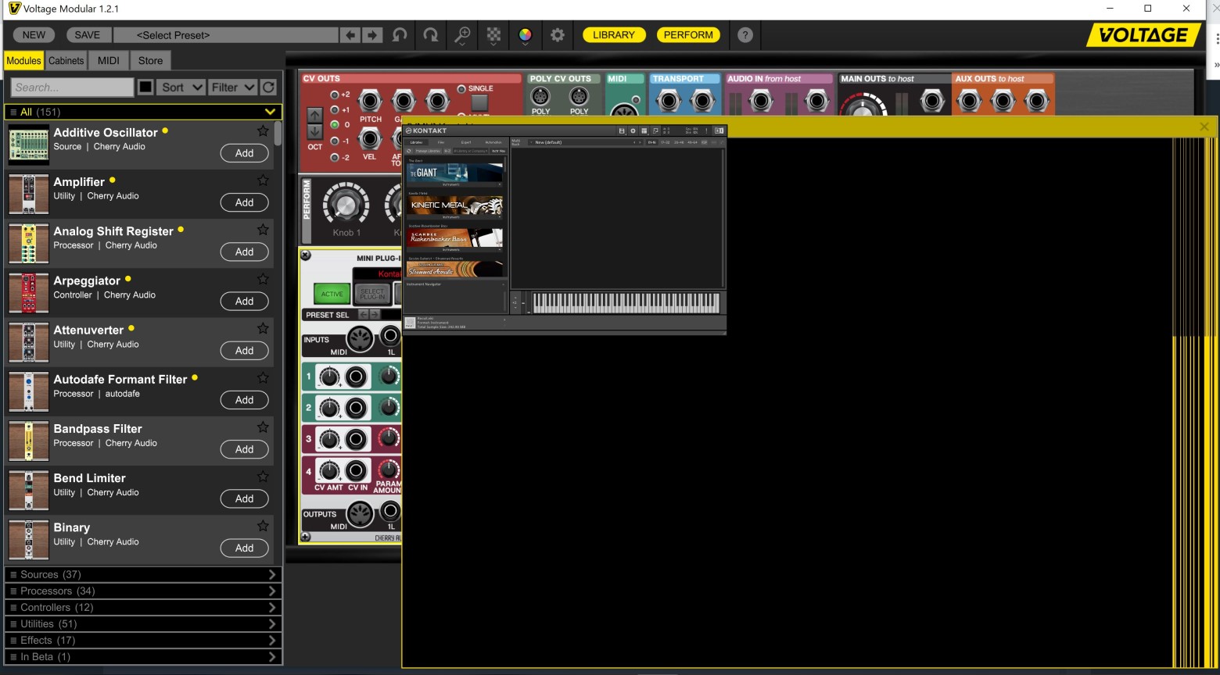
Task: Favorite Additive Oscillator with its star
Action: pos(263,131)
